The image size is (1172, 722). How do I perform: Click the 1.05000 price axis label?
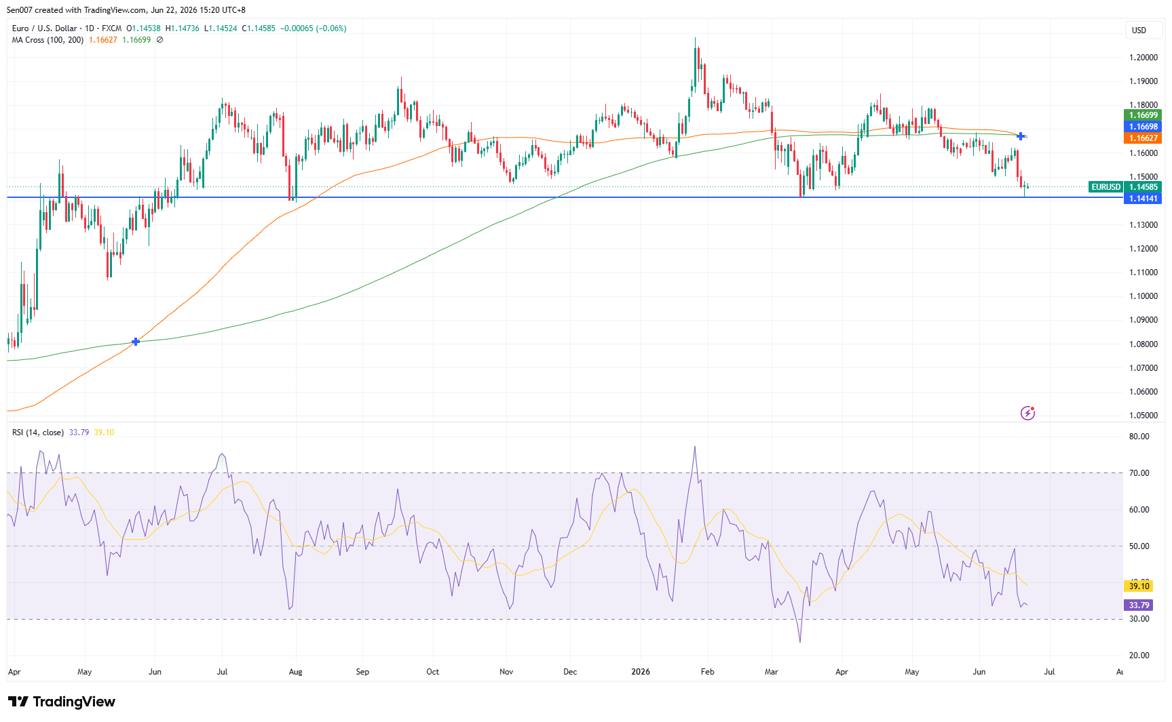[1143, 416]
